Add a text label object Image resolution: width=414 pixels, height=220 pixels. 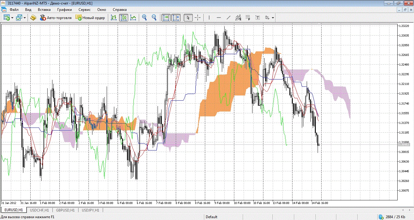pyautogui.click(x=258, y=18)
